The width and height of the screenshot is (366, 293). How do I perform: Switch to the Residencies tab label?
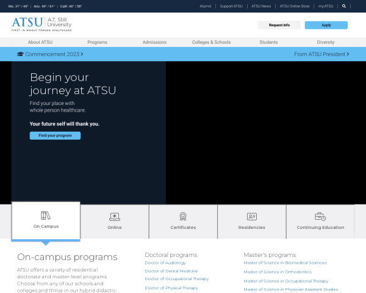point(251,227)
